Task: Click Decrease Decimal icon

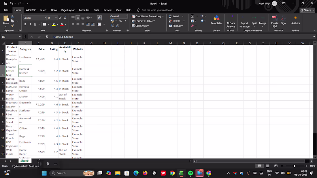Action: (117, 26)
